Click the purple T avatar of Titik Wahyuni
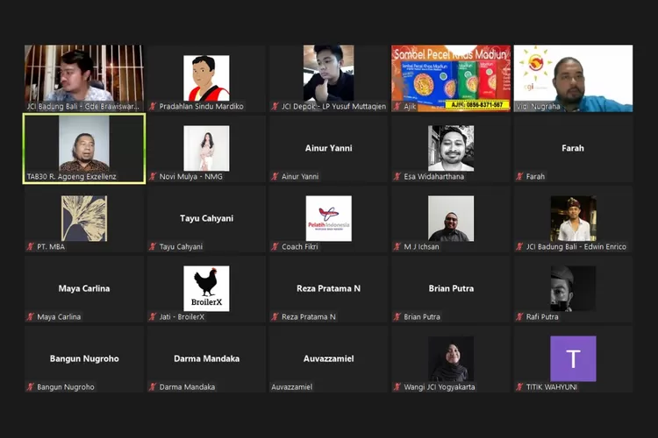Screen dimensions: 658x438 tap(573, 358)
